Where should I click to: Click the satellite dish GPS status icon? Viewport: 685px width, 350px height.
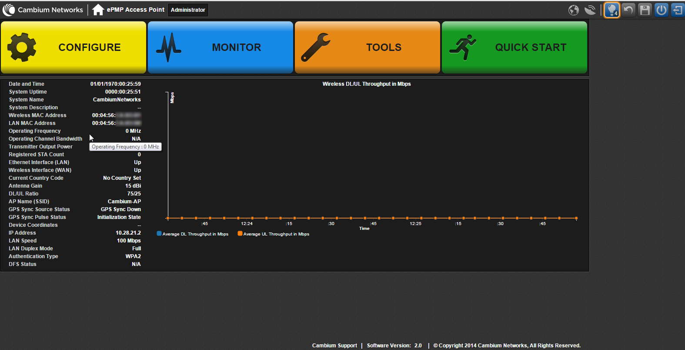590,10
